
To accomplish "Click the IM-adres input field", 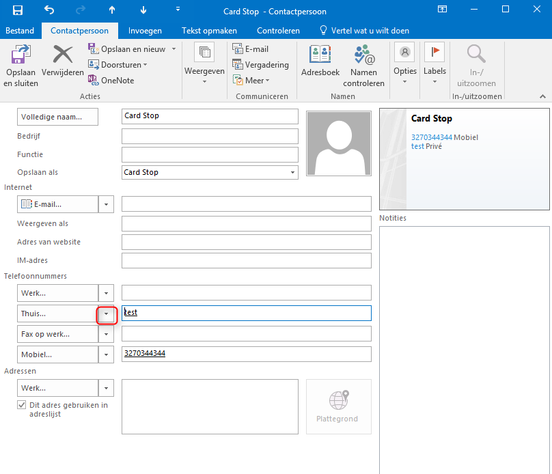I will tap(247, 260).
